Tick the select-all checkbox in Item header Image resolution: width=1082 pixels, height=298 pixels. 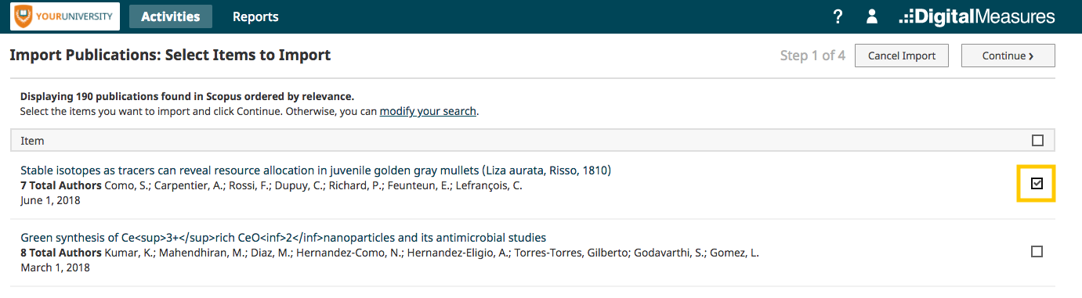point(1037,141)
